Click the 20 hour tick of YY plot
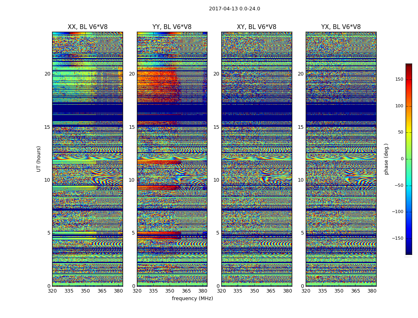Screen dimensions: 418x318 pos(132,74)
